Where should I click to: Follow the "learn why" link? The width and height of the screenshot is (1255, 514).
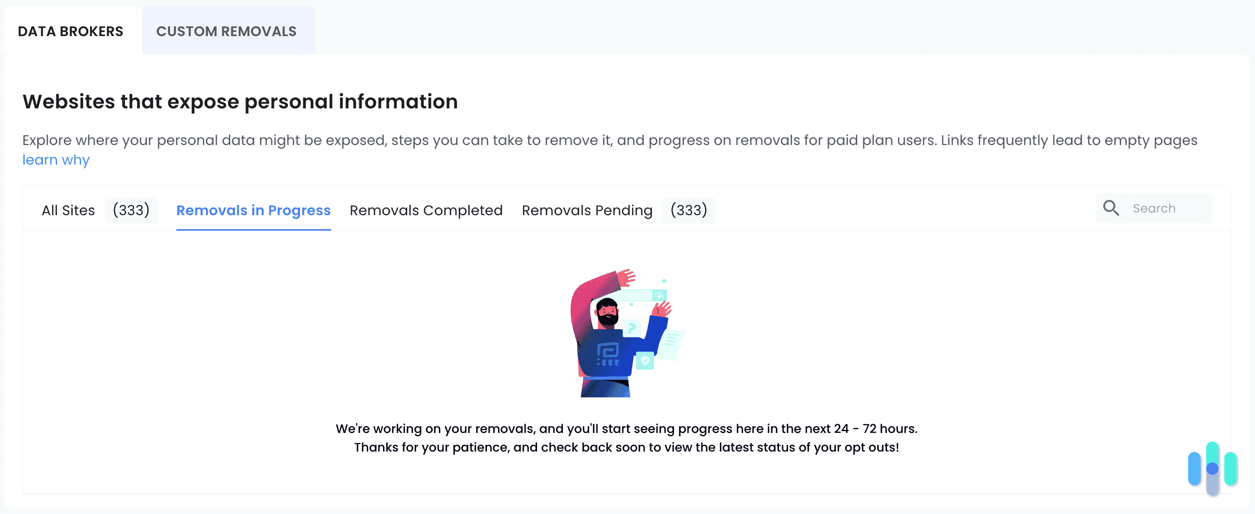click(56, 160)
